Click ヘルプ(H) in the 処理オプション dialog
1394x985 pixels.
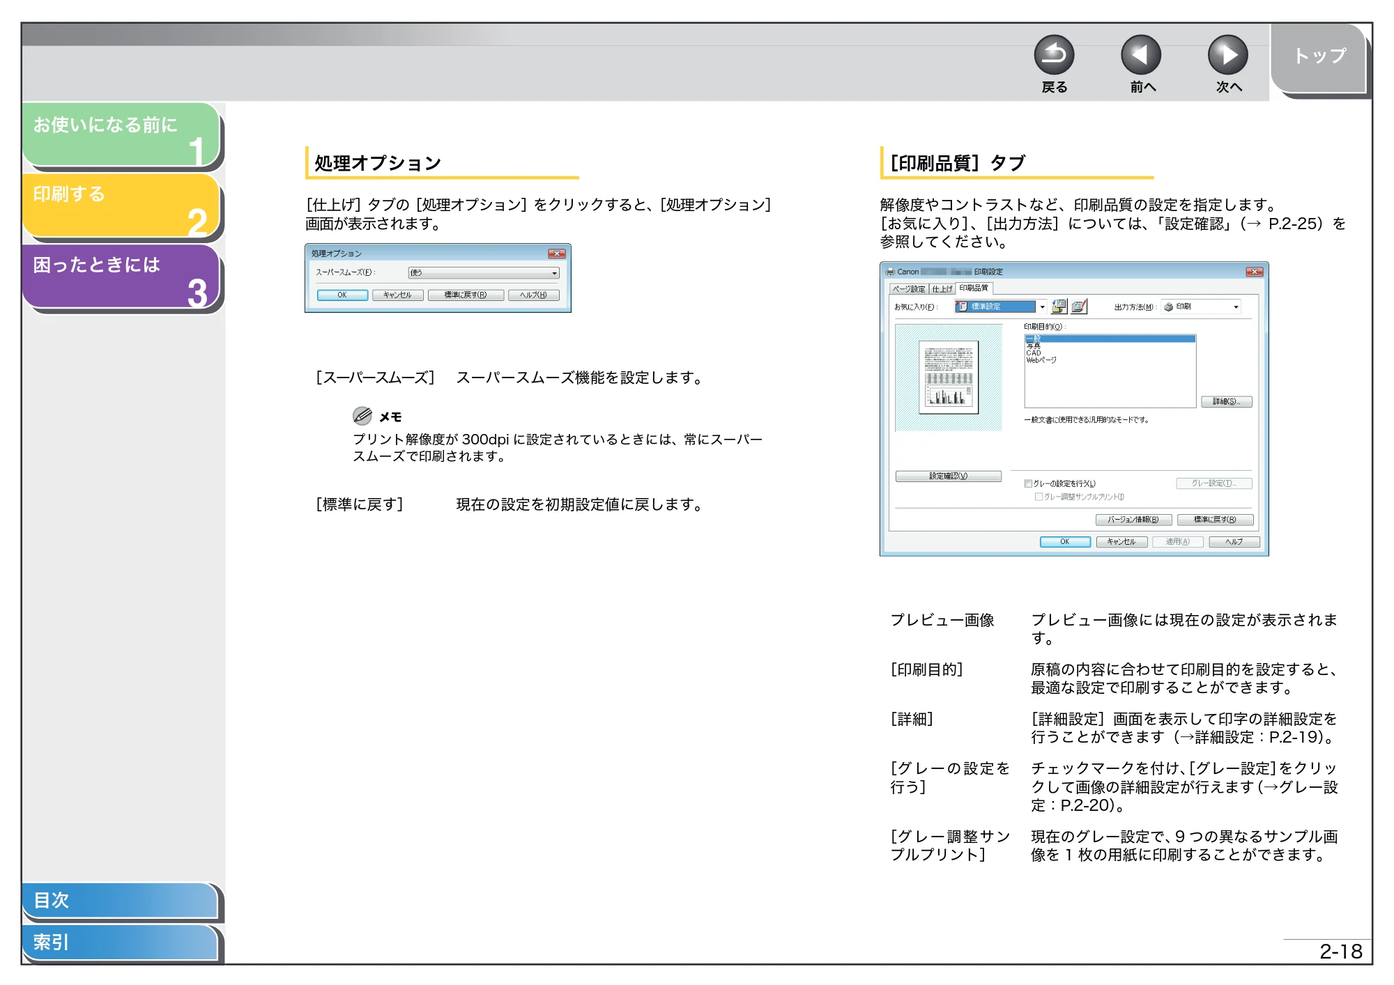point(534,295)
